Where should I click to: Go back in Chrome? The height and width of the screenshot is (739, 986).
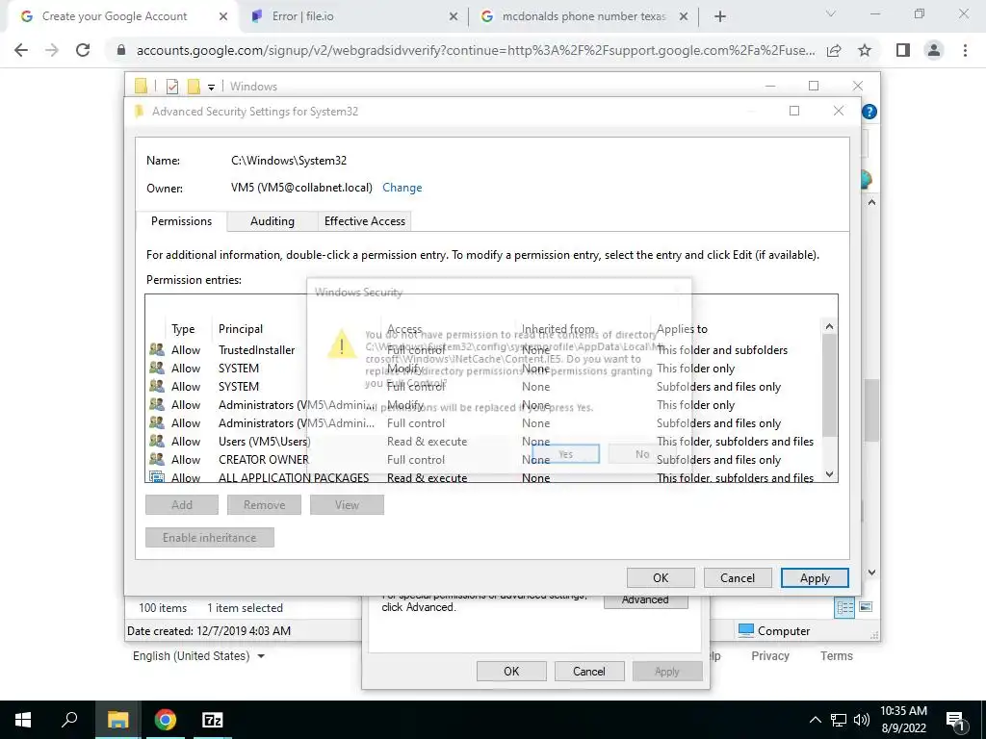click(21, 50)
